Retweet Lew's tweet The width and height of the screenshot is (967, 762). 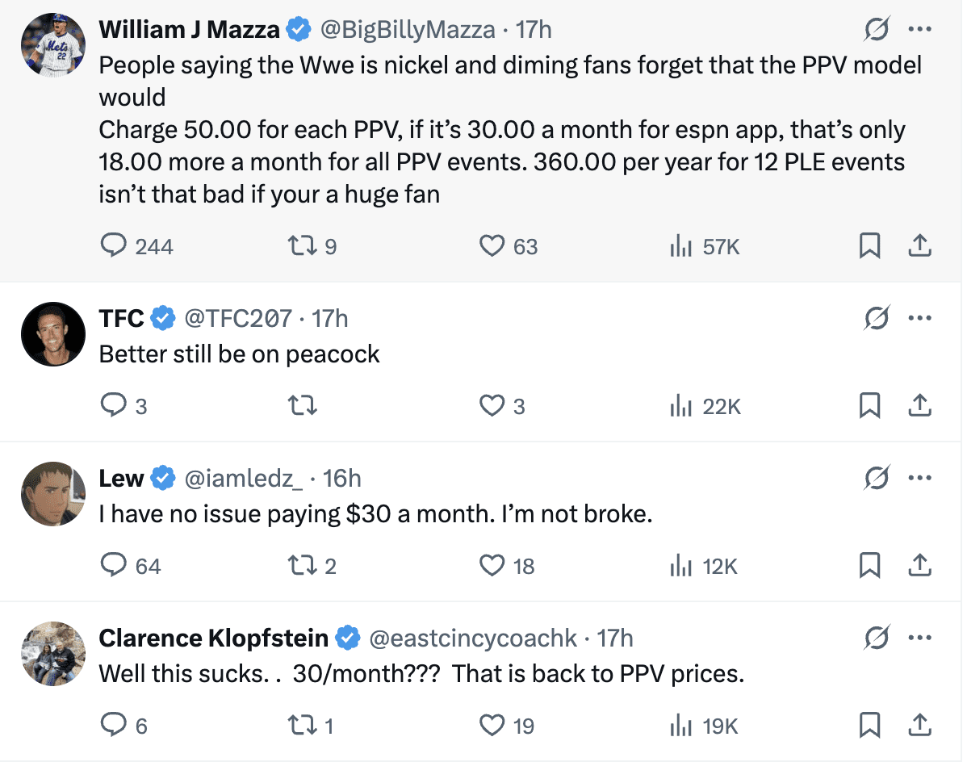[303, 566]
